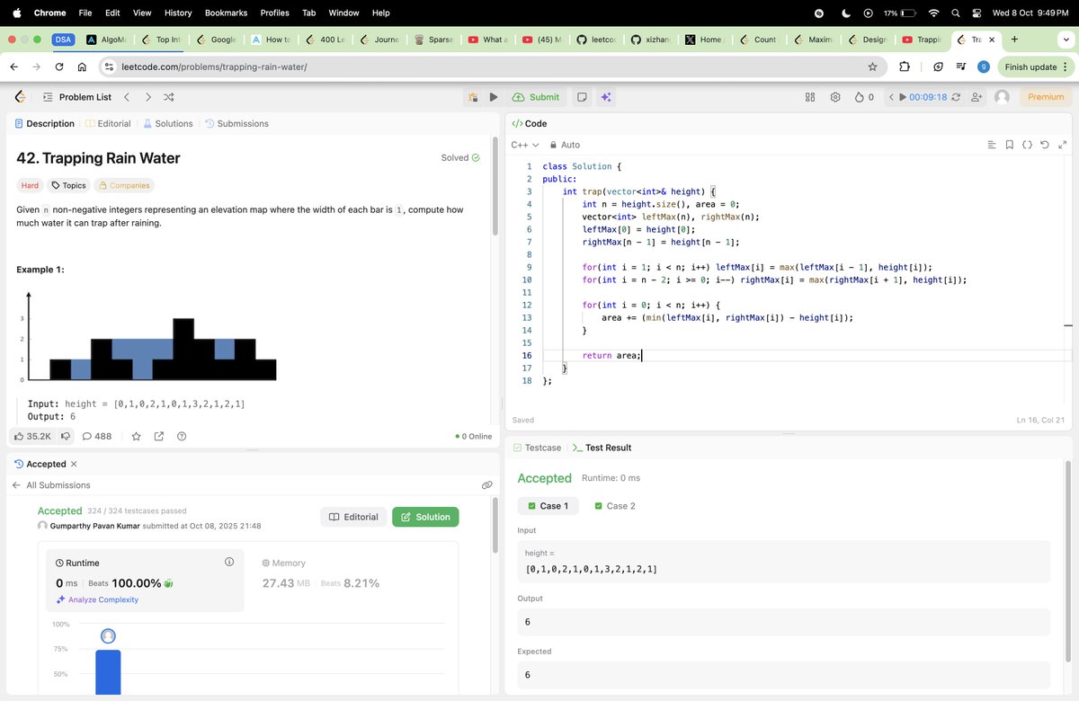Reset the timer icon
The height and width of the screenshot is (701, 1079).
(x=956, y=97)
